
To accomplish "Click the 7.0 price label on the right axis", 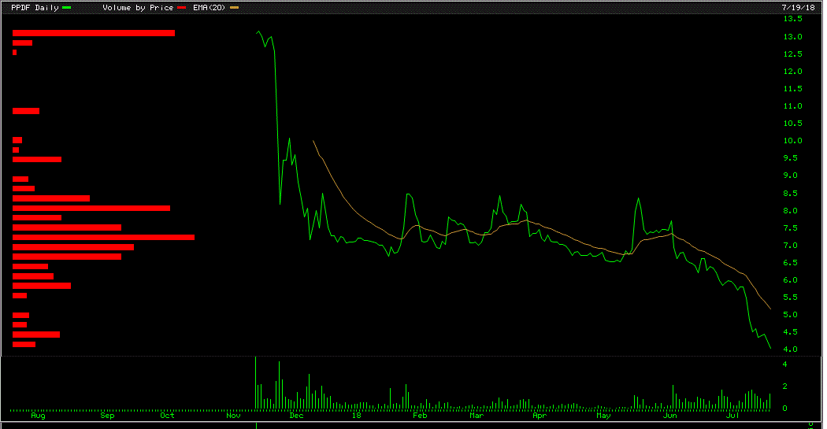I will (792, 246).
